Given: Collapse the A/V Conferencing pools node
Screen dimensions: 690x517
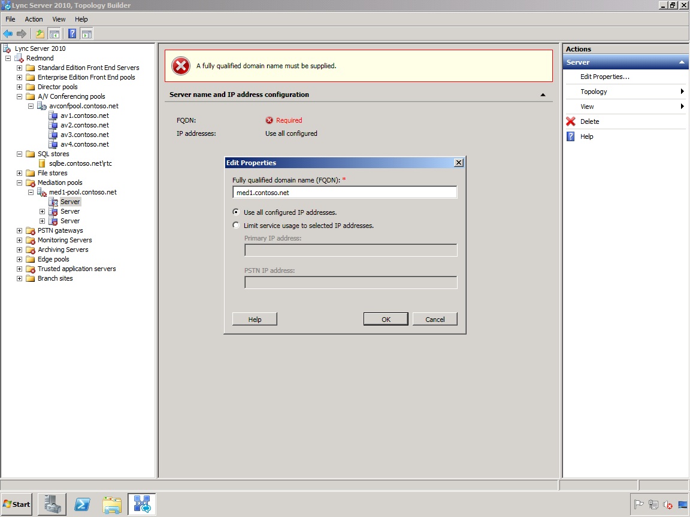Looking at the screenshot, I should (19, 96).
